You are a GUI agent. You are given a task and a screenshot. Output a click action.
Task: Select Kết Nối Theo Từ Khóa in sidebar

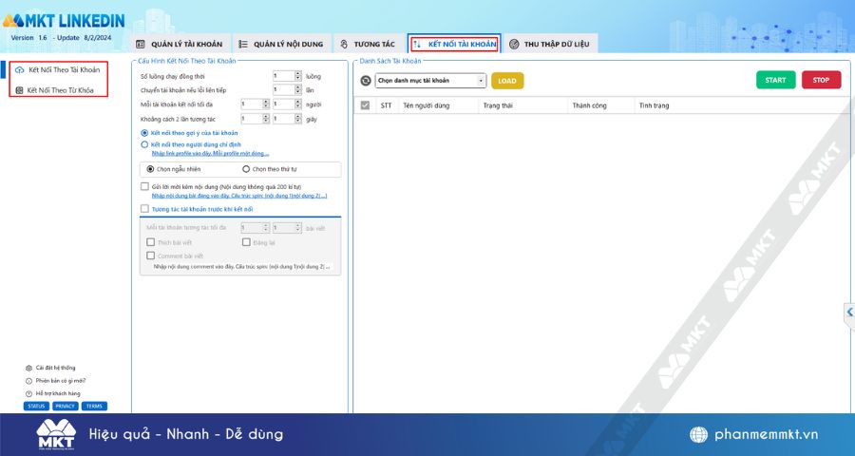coord(54,90)
